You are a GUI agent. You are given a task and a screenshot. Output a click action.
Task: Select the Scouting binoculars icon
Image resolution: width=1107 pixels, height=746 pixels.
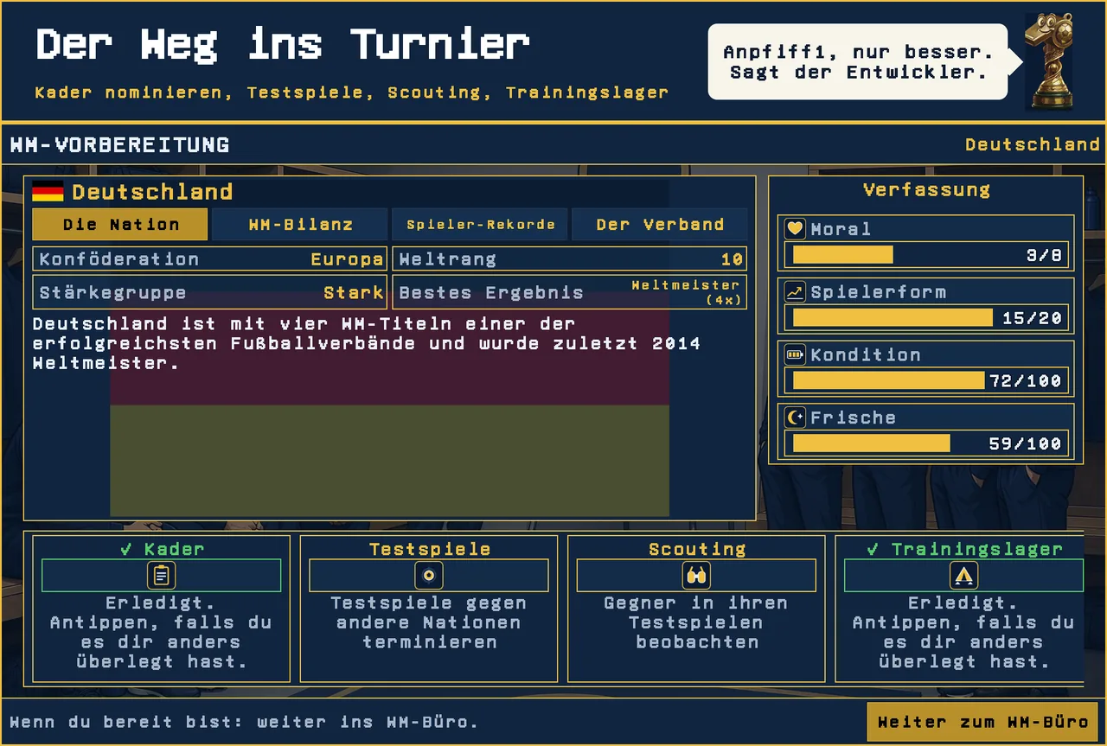click(696, 575)
